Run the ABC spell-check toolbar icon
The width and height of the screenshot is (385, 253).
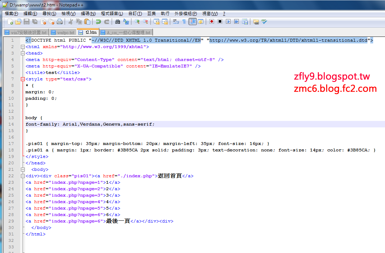pyautogui.click(x=264, y=22)
